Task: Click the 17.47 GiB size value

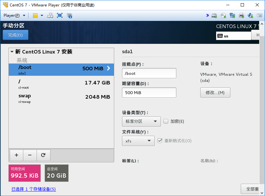Action: [97, 83]
